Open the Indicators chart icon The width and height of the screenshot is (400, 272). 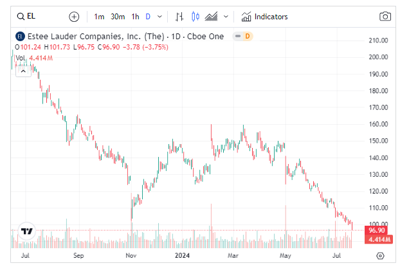(x=246, y=17)
